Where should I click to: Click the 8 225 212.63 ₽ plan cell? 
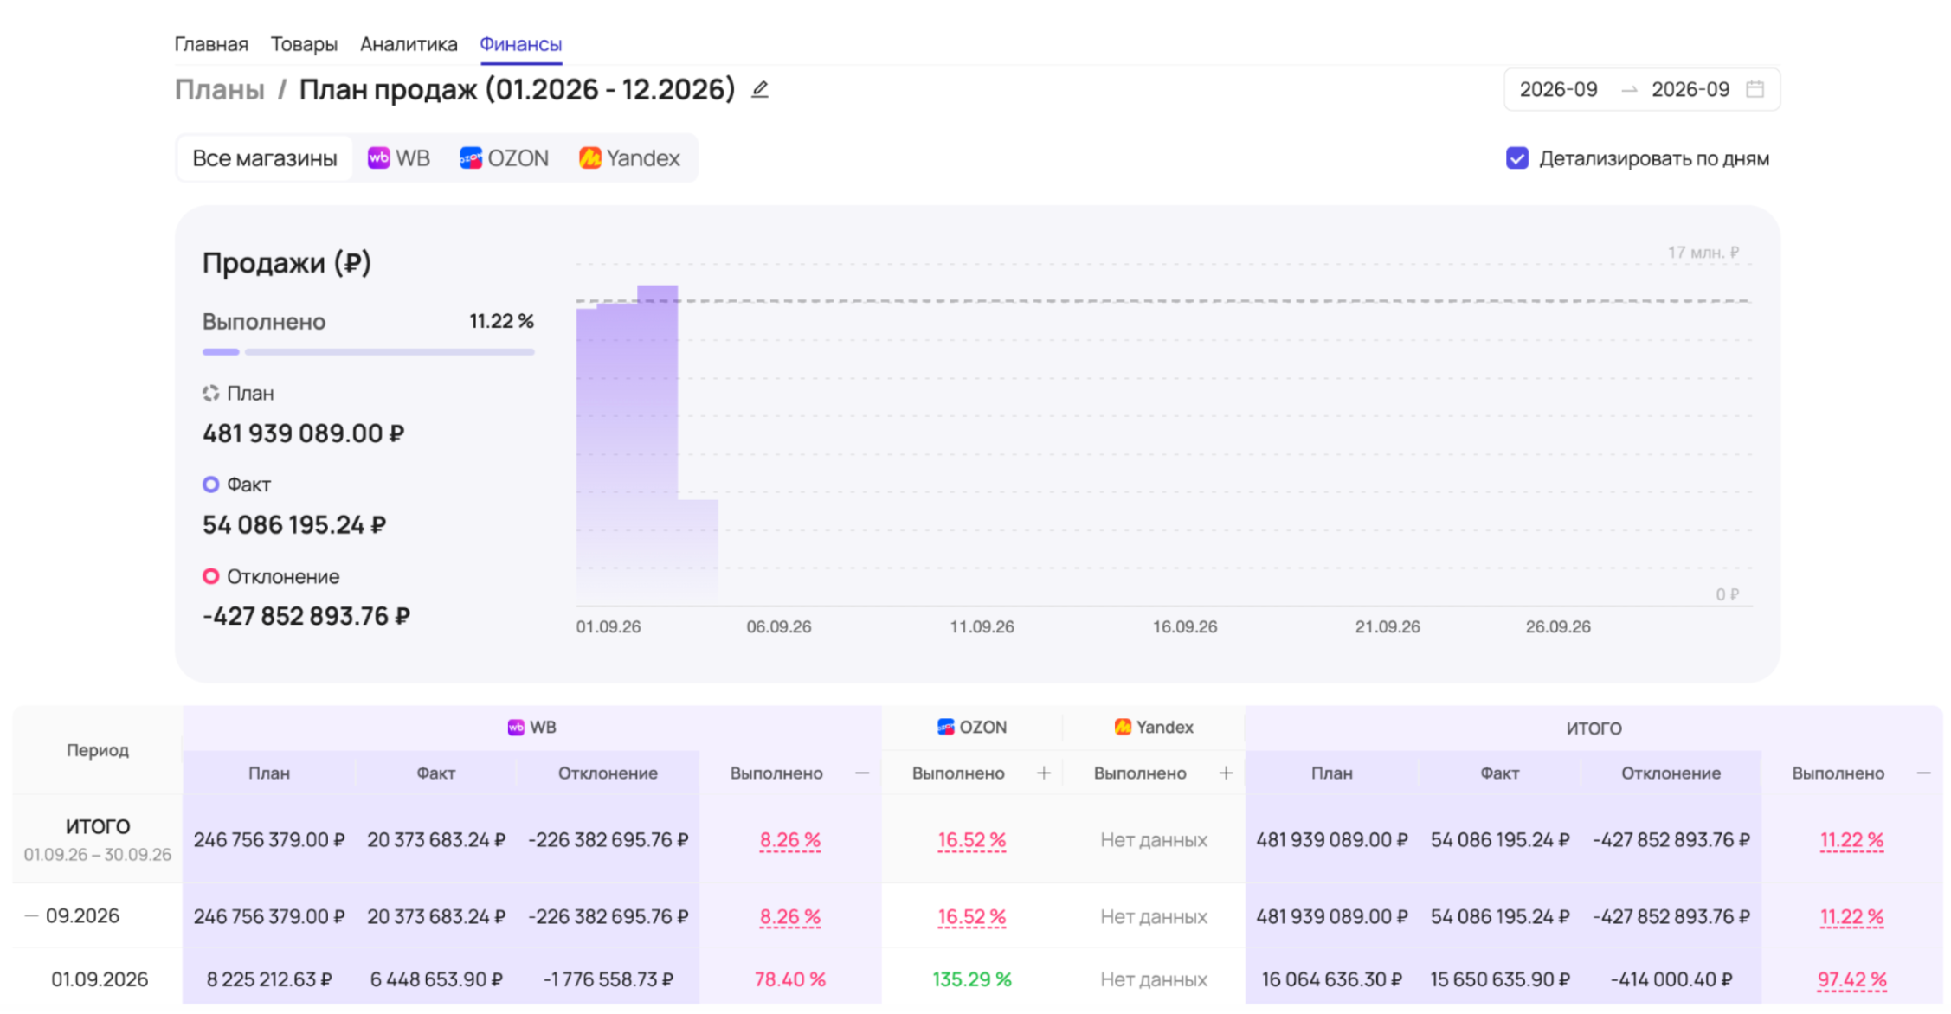(x=269, y=979)
